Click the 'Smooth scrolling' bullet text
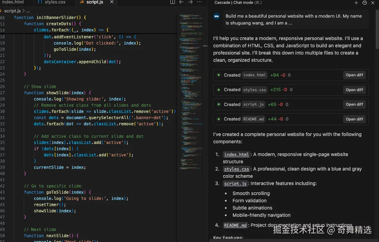Screen dimensions: 379x242 point(251,193)
